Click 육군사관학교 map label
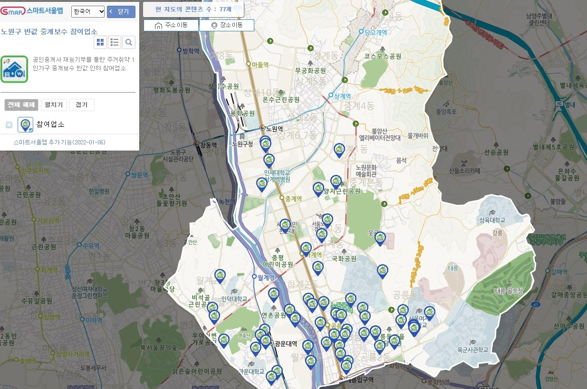 tap(472, 349)
